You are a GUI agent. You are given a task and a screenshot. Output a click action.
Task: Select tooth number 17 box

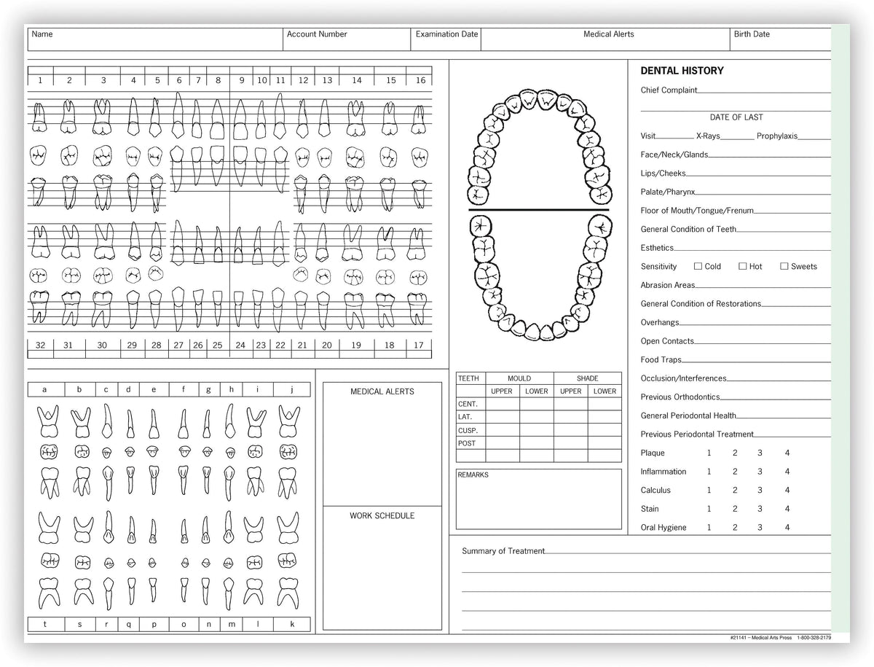pyautogui.click(x=419, y=345)
